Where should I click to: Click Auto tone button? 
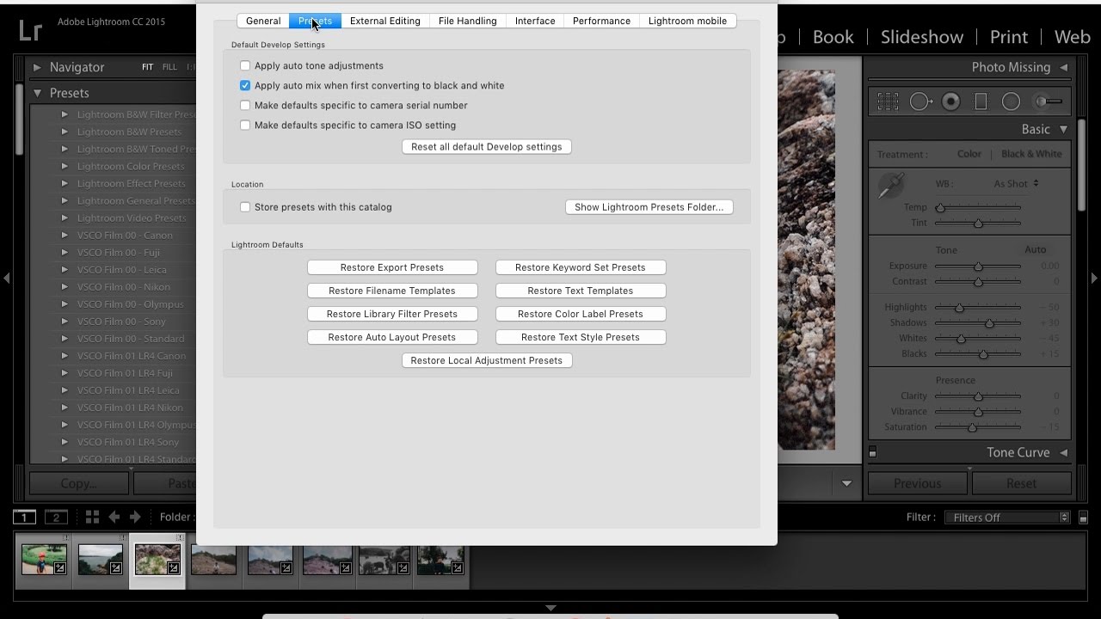click(x=1036, y=249)
